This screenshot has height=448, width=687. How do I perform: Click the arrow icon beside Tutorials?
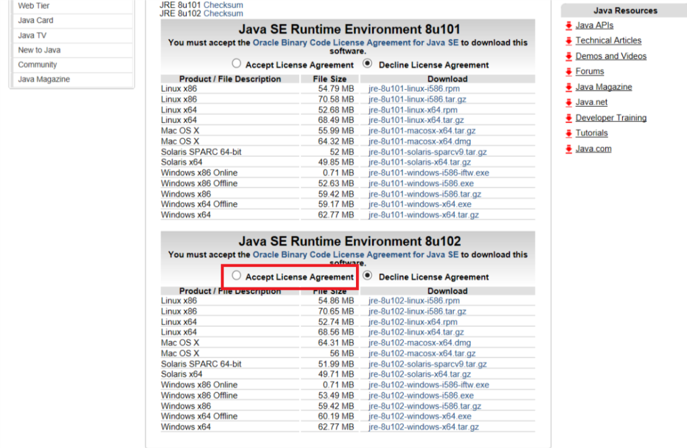point(569,133)
